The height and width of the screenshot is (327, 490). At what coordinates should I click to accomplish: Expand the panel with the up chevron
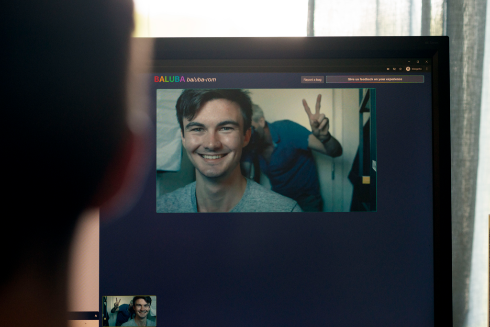coord(95,316)
